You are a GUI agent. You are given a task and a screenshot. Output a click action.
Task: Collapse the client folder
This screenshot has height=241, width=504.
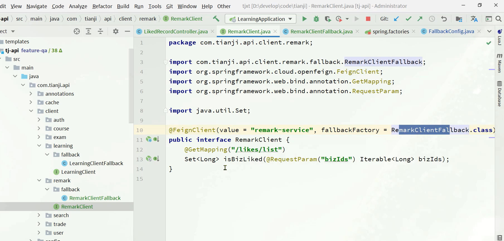[x=31, y=111]
